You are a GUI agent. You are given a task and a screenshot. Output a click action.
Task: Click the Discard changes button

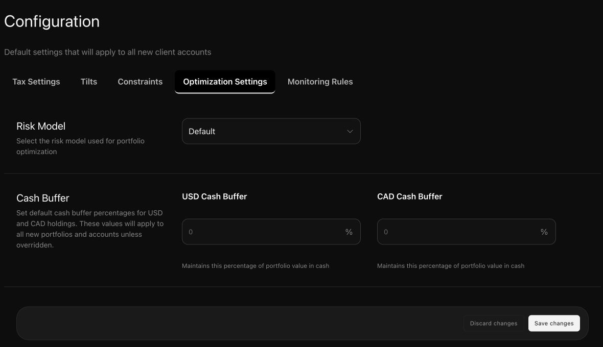(x=494, y=323)
